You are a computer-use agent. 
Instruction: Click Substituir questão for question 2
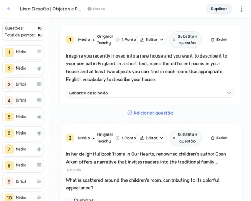pyautogui.click(x=185, y=138)
